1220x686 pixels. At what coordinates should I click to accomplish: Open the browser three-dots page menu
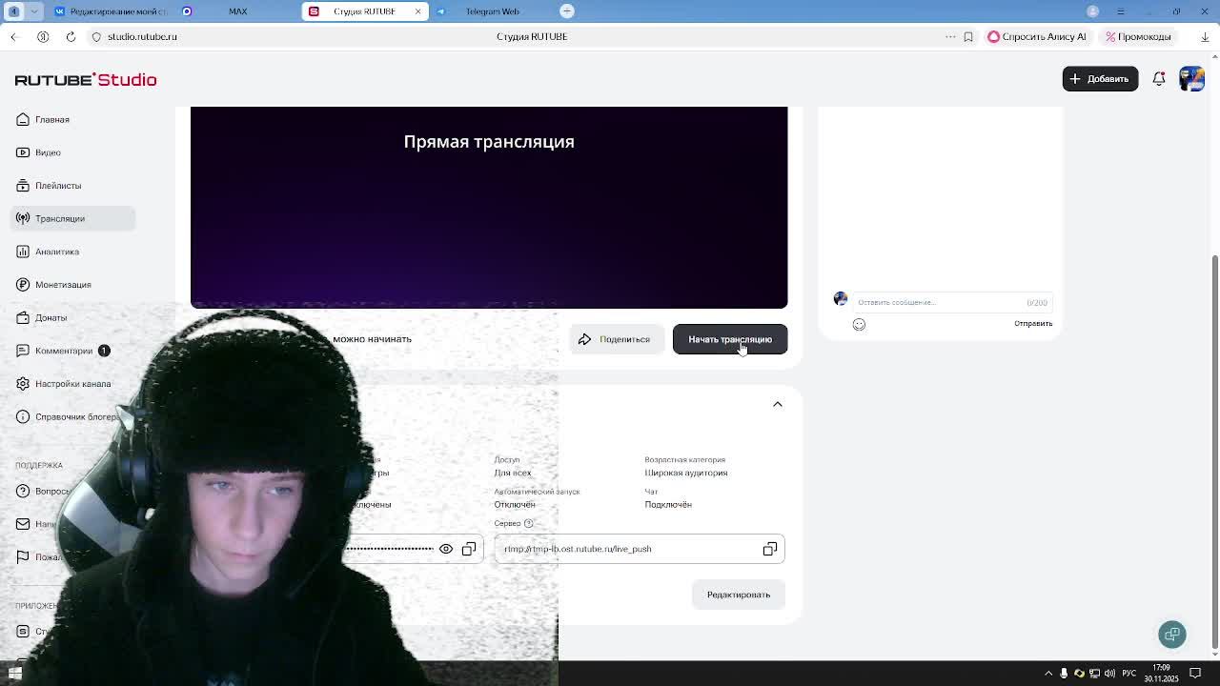pyautogui.click(x=950, y=36)
